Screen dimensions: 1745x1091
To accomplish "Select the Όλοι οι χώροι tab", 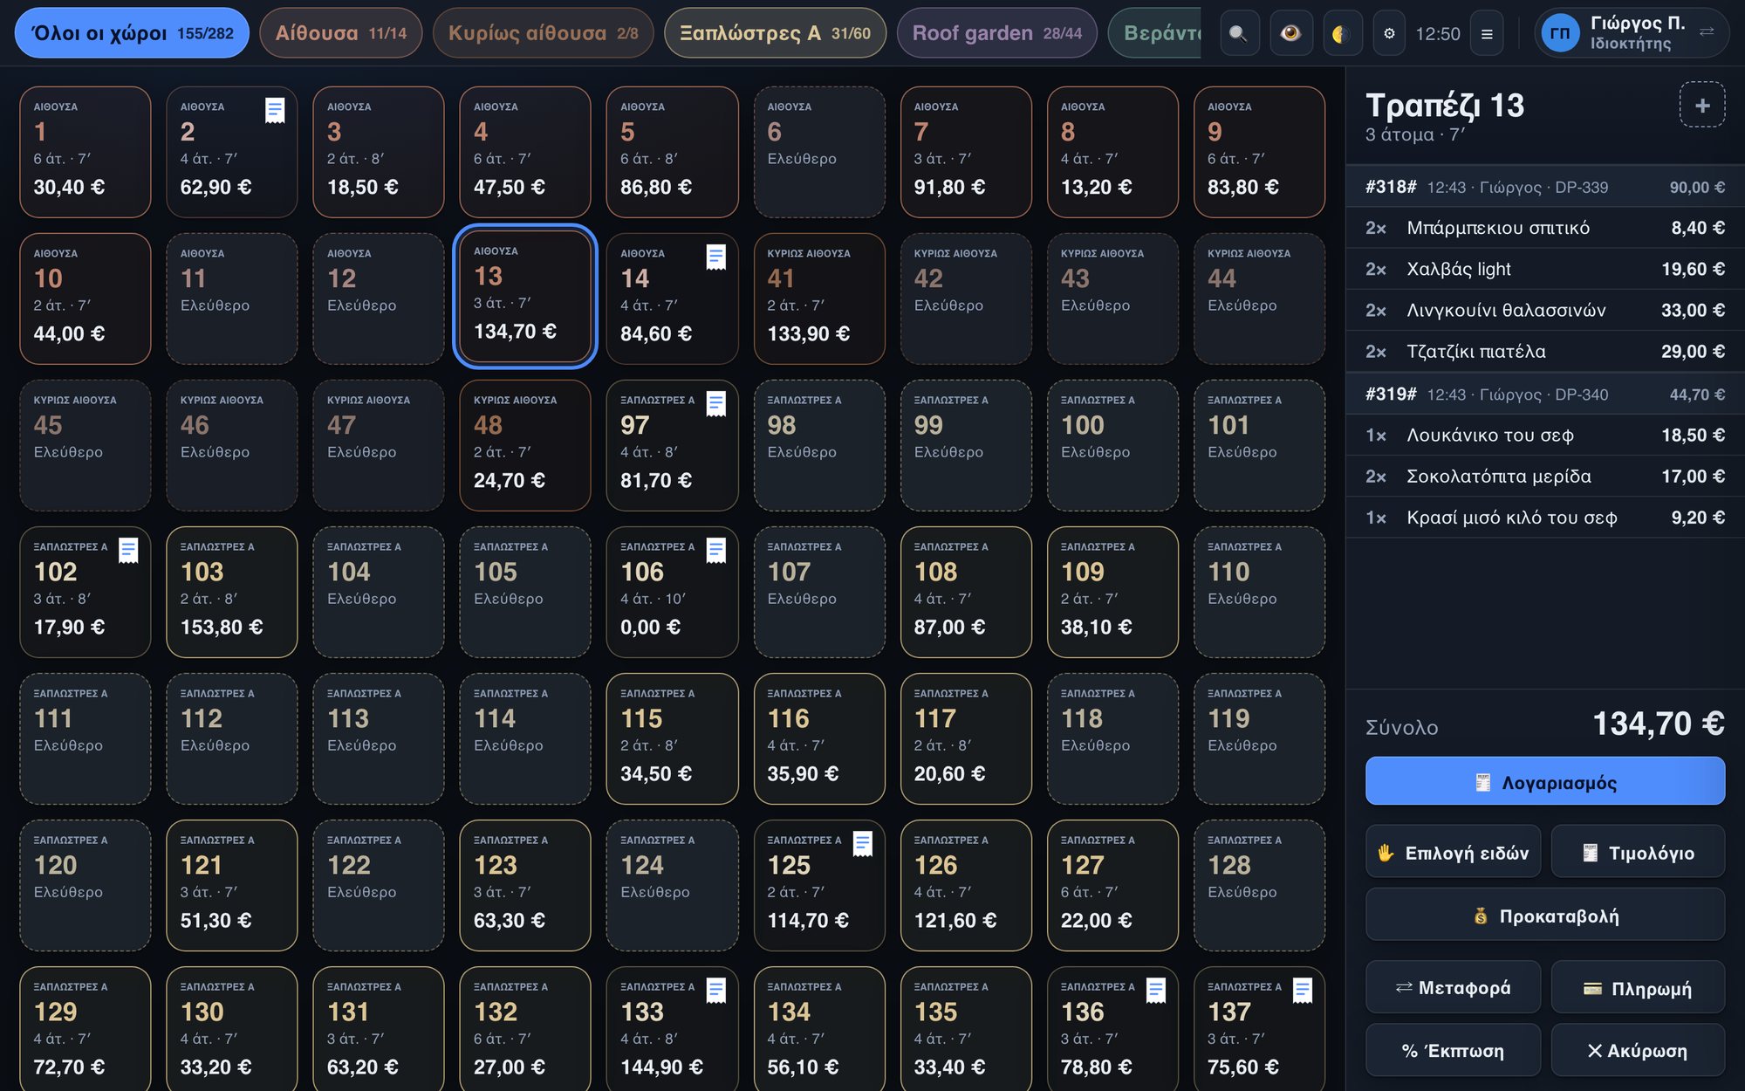I will pyautogui.click(x=132, y=33).
